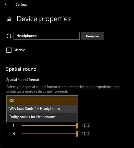Go back using the back arrow
Viewport: 134px width, 148px height.
pos(6,4)
